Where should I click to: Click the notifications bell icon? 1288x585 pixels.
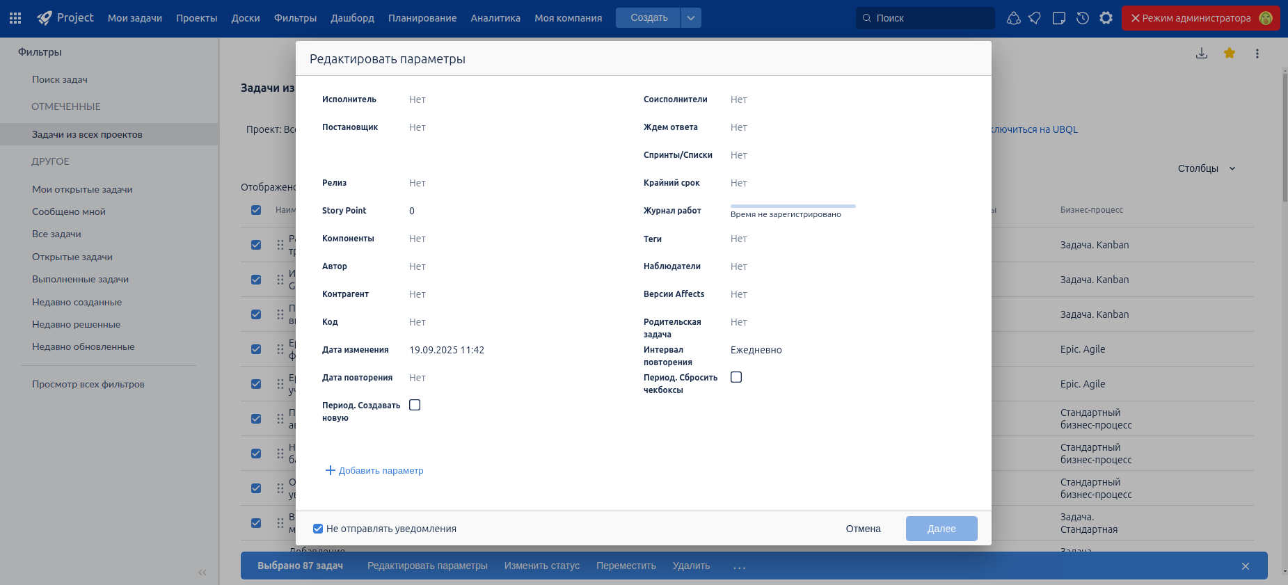tap(1035, 18)
